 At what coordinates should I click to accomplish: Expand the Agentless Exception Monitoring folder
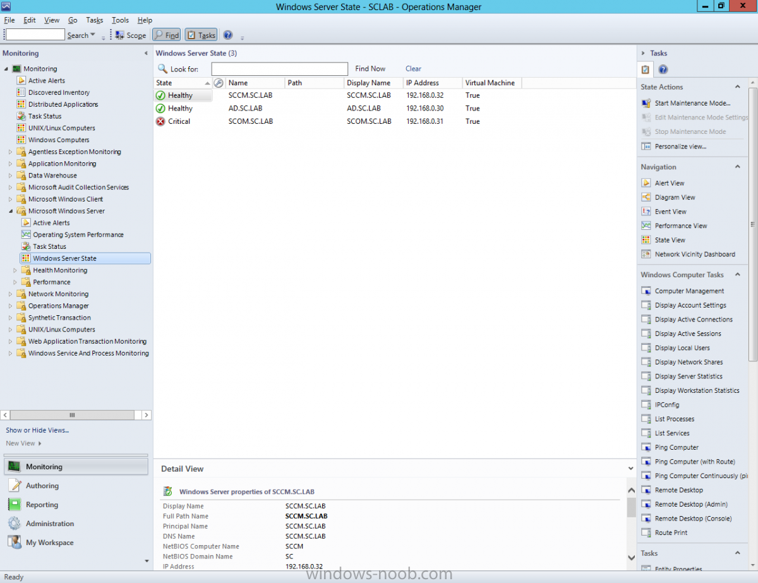pos(10,152)
